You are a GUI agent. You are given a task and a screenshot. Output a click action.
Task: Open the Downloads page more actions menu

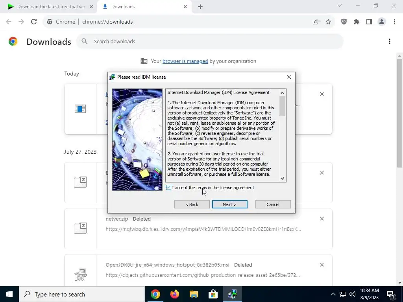tap(390, 41)
